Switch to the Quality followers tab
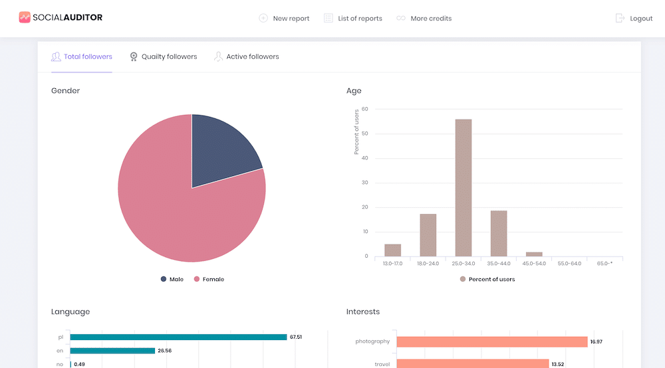665x368 pixels. click(169, 56)
